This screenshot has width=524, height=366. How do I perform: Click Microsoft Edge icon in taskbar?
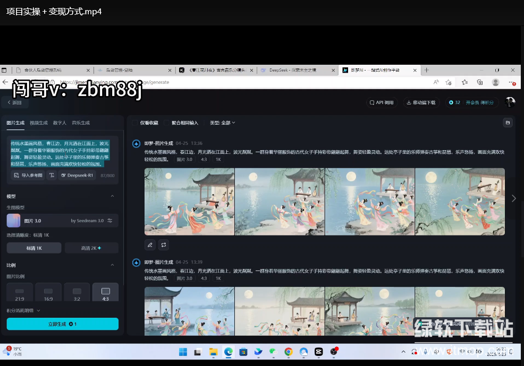pyautogui.click(x=228, y=352)
